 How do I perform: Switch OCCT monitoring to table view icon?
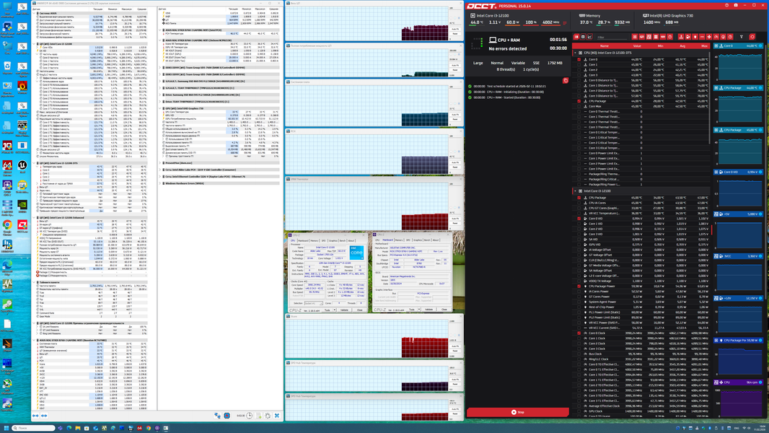point(583,37)
